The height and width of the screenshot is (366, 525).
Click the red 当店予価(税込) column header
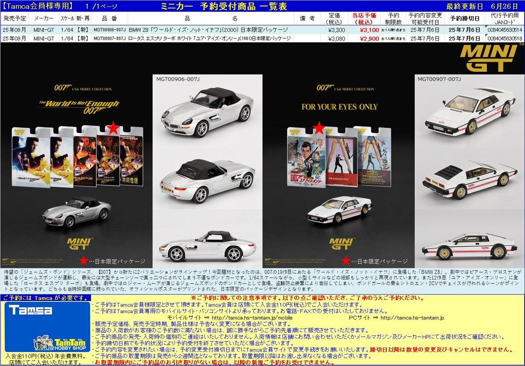coord(364,19)
